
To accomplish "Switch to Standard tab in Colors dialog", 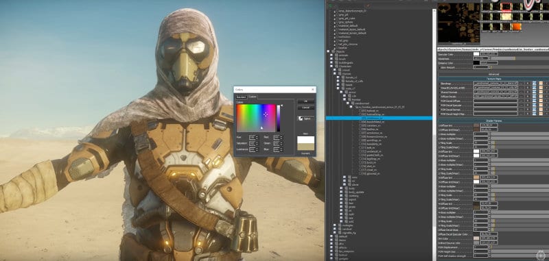I will (x=242, y=97).
